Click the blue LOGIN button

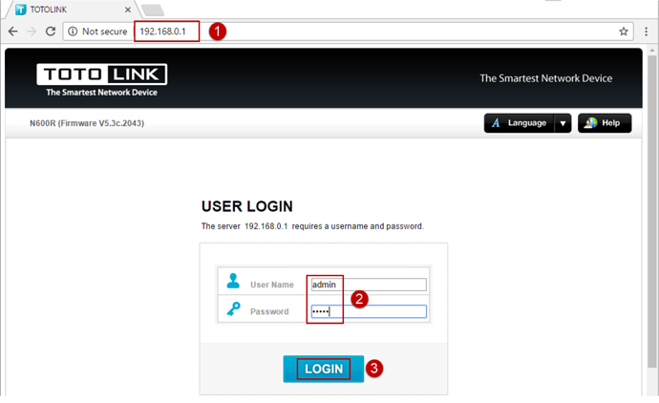coord(323,369)
